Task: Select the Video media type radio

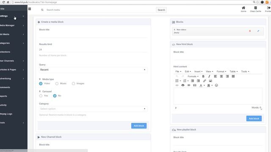Action: coord(41,84)
